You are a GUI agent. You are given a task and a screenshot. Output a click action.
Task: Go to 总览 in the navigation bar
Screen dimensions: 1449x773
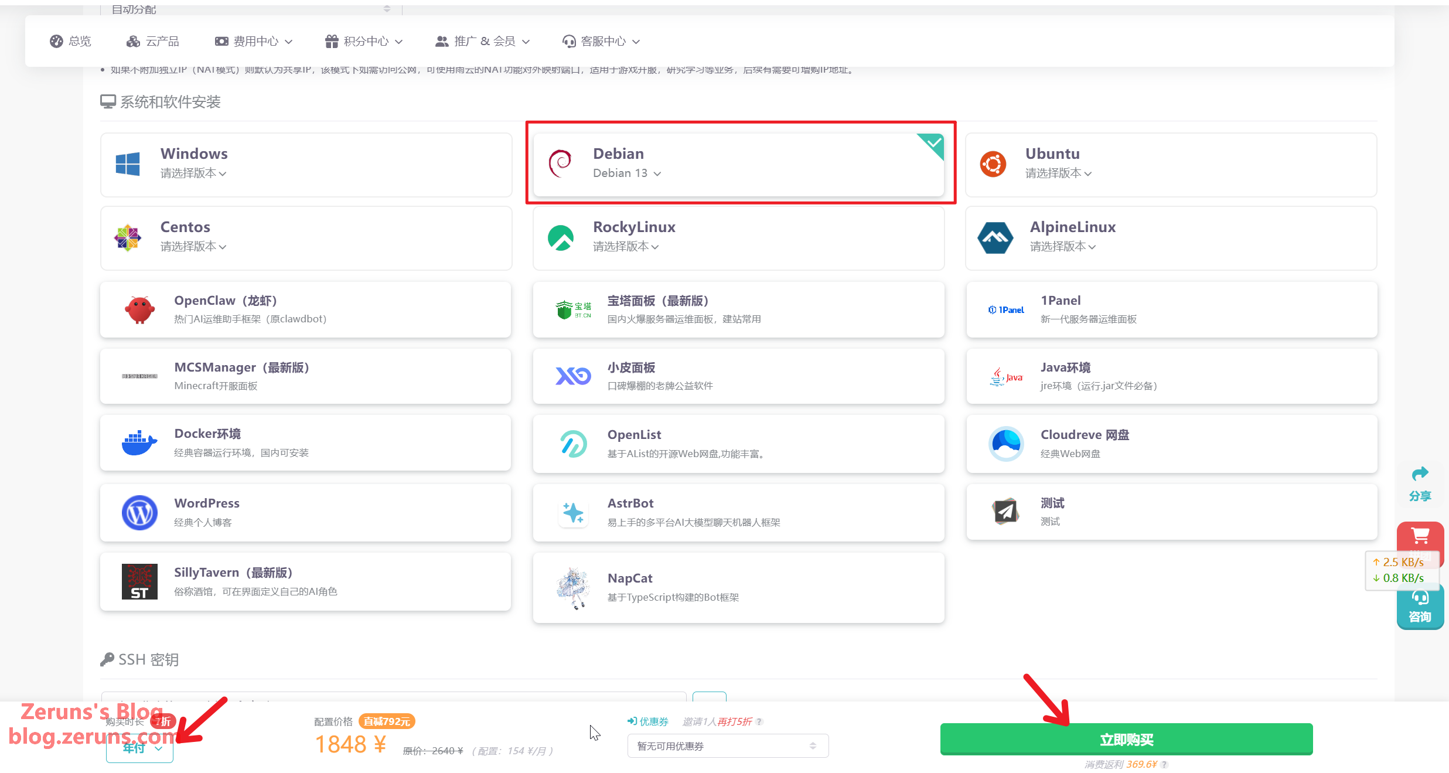71,41
